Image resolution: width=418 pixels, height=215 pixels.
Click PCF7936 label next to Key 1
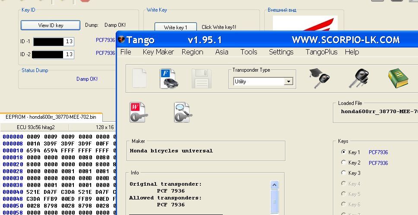pyautogui.click(x=378, y=152)
